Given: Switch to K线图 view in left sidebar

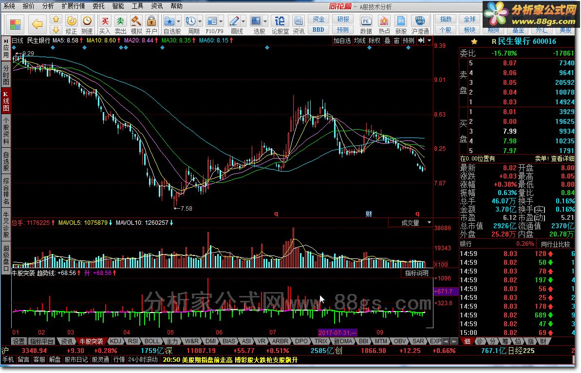Looking at the screenshot, I should 6,101.
